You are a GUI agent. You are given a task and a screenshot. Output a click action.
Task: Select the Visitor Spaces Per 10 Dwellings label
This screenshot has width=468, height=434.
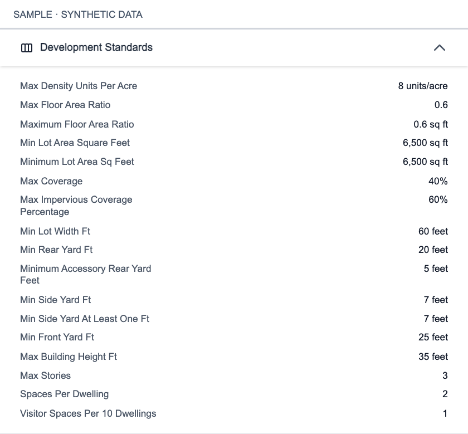pyautogui.click(x=88, y=414)
